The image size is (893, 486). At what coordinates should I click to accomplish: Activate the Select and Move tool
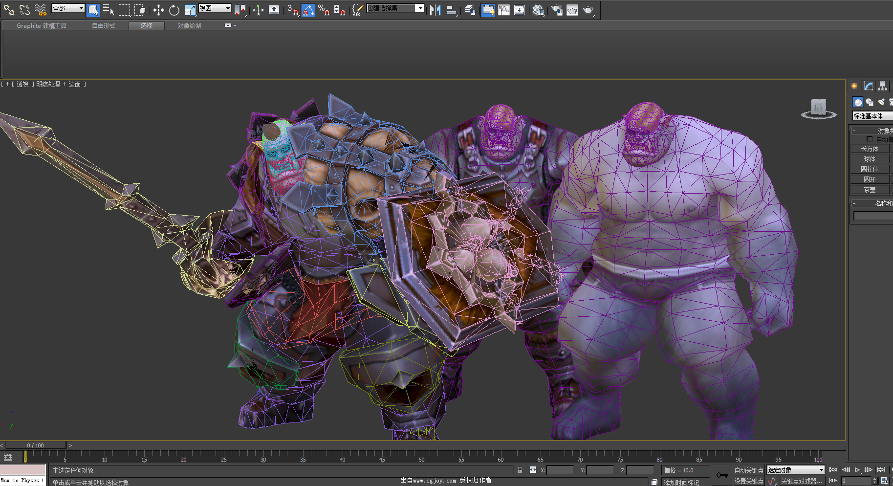[x=158, y=10]
